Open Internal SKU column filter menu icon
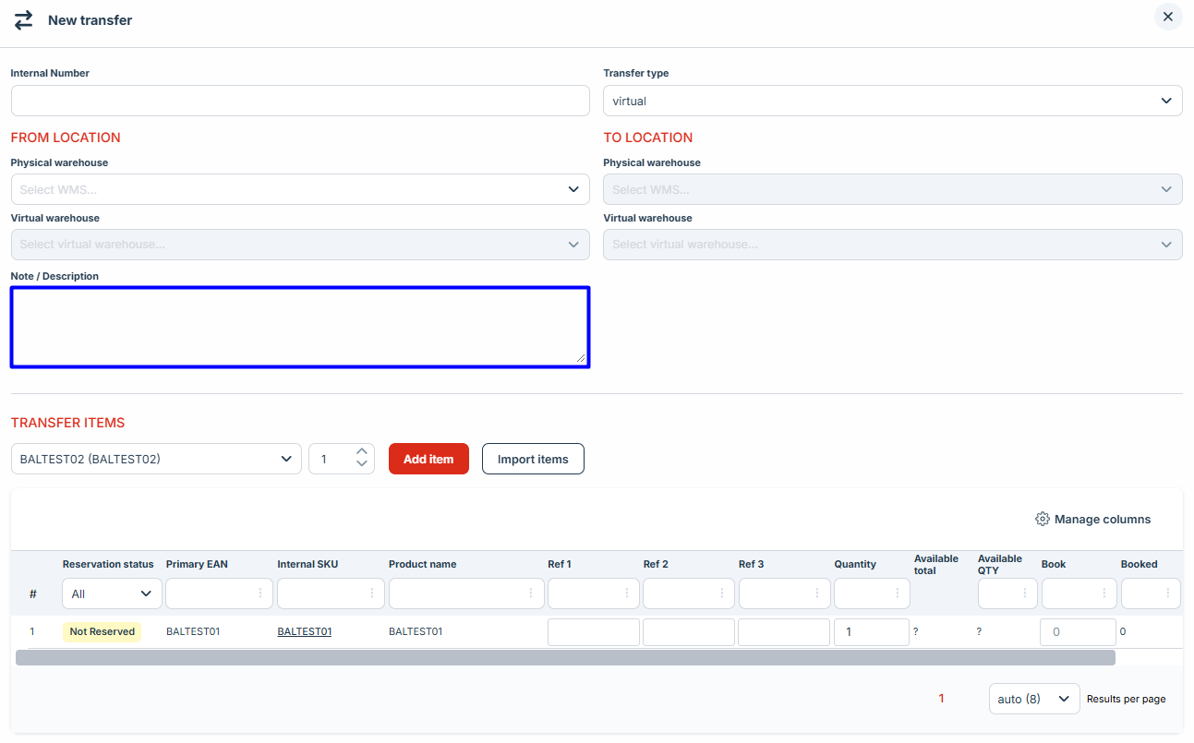 [x=372, y=593]
